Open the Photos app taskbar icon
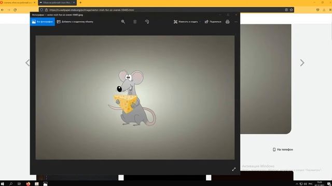Viewport: 332px width, 186px height. (x=45, y=184)
